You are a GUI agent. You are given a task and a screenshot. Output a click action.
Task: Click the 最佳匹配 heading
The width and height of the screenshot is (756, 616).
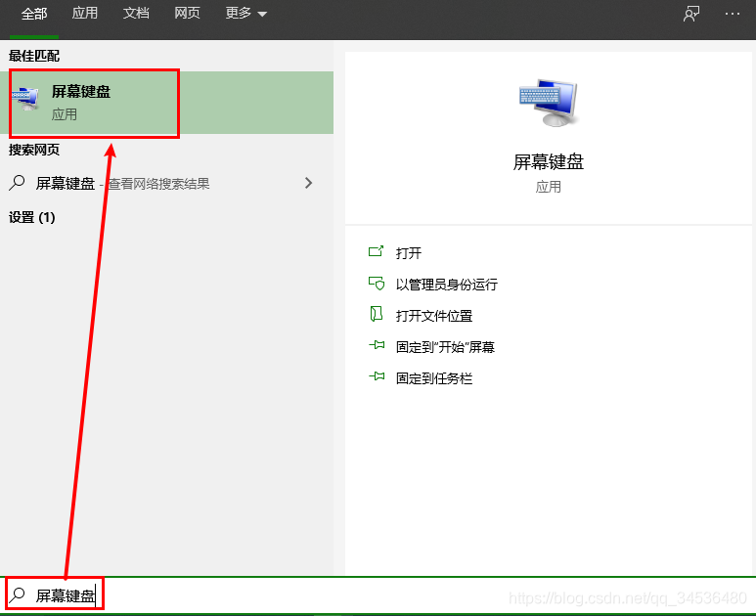[x=34, y=56]
